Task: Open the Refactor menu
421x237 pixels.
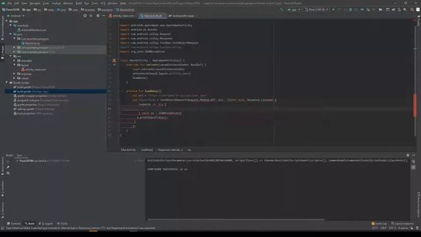Action: [x=68, y=3]
